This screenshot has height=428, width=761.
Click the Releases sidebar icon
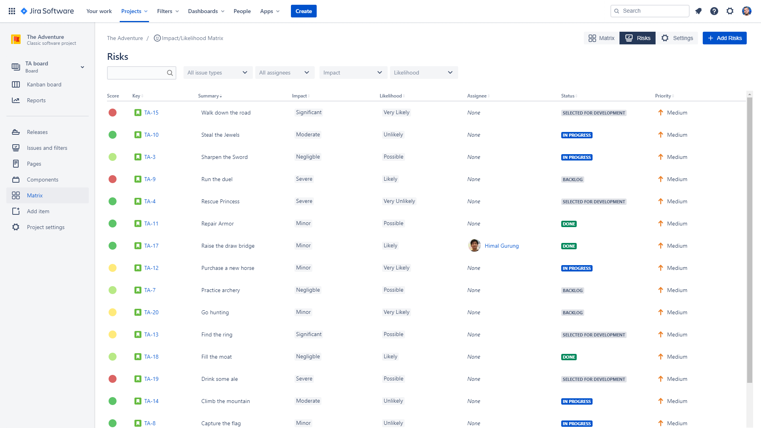pos(16,132)
